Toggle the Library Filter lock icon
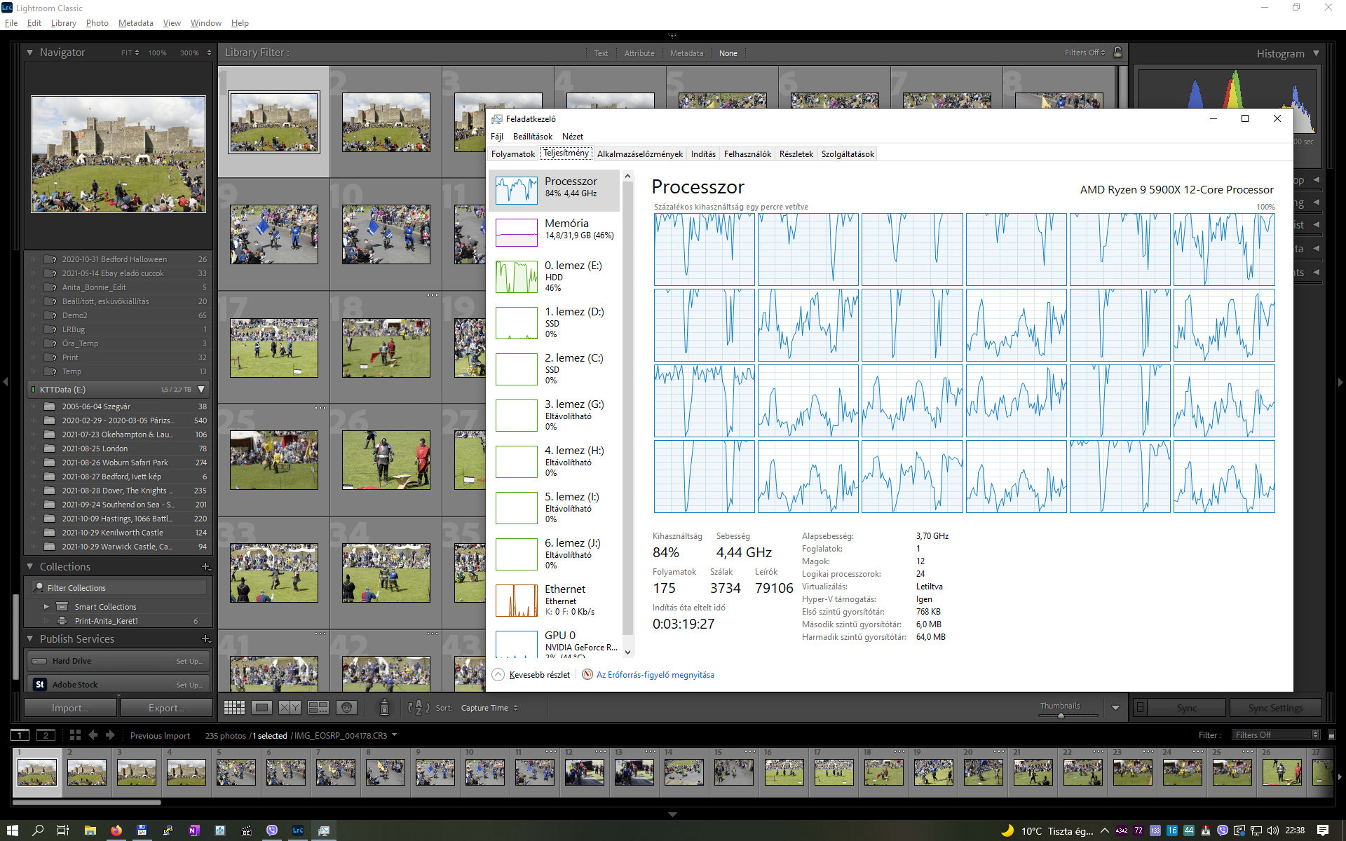 click(x=1118, y=53)
